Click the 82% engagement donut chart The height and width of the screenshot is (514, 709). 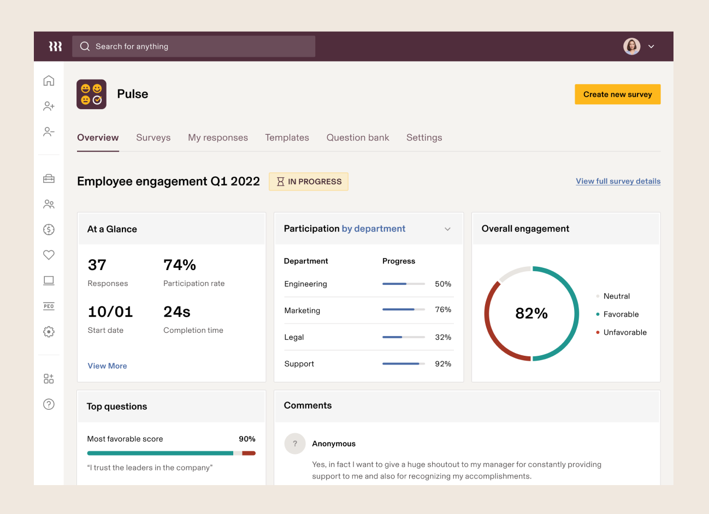pos(531,314)
